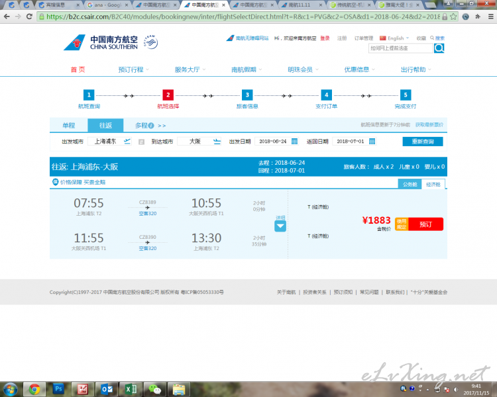Click the arrival city plane landing icon
This screenshot has width=497, height=397.
[x=217, y=141]
